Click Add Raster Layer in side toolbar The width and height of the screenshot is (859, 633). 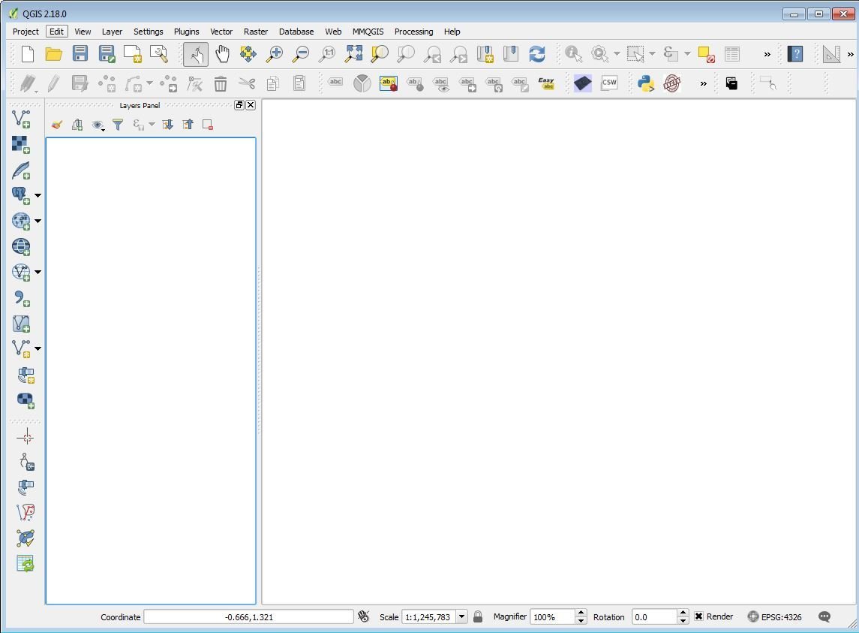(x=21, y=144)
